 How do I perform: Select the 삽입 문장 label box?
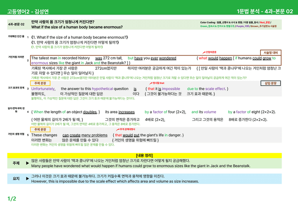[270, 83]
